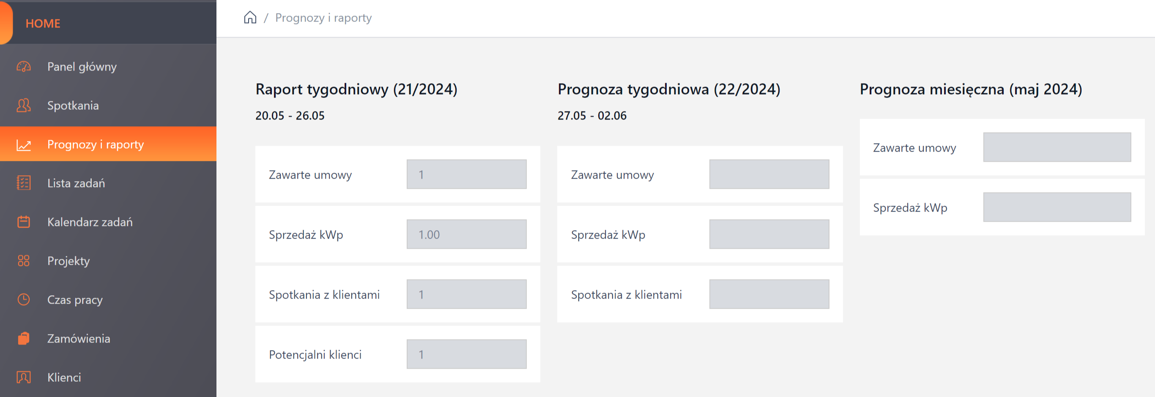
Task: Click weekly forecast Spotkania z klientami field
Action: (769, 294)
